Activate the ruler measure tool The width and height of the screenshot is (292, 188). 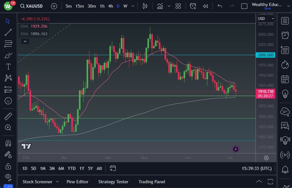click(x=8, y=116)
